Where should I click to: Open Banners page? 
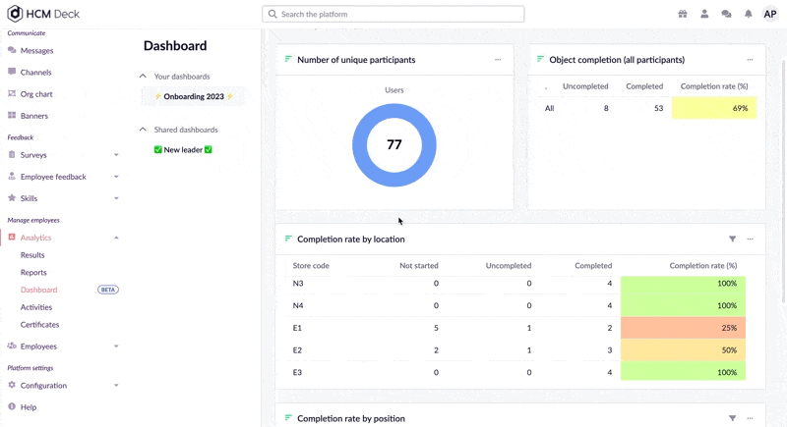coord(34,116)
